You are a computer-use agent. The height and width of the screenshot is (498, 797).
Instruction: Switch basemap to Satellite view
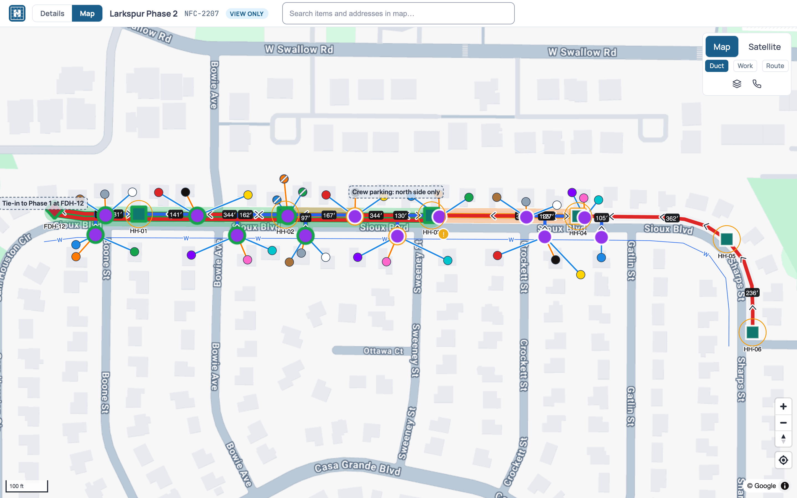[764, 47]
